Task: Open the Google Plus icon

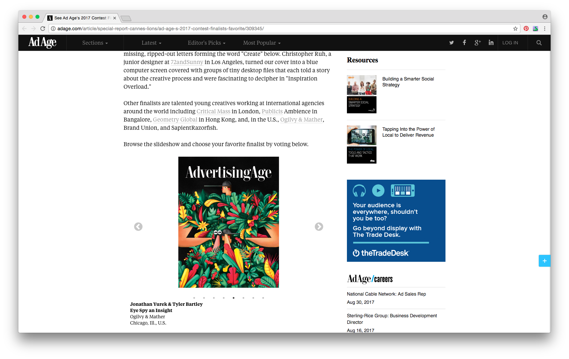Action: [478, 42]
